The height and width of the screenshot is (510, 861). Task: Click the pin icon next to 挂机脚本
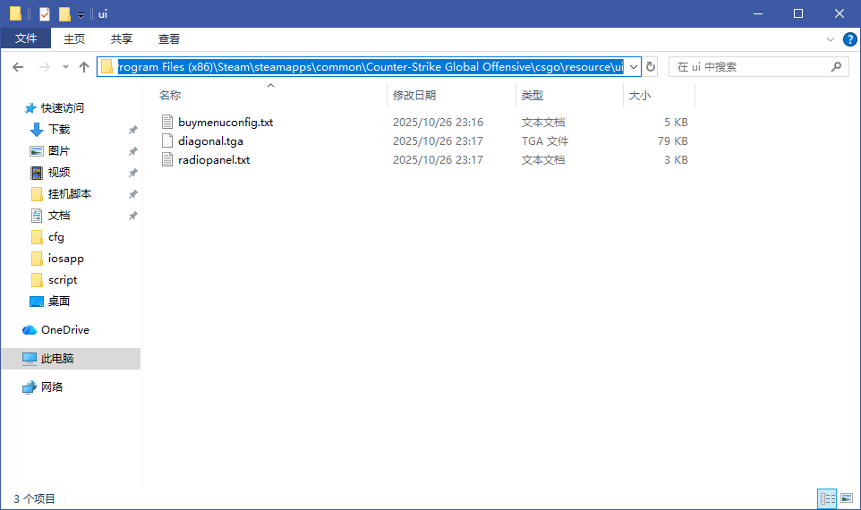132,194
